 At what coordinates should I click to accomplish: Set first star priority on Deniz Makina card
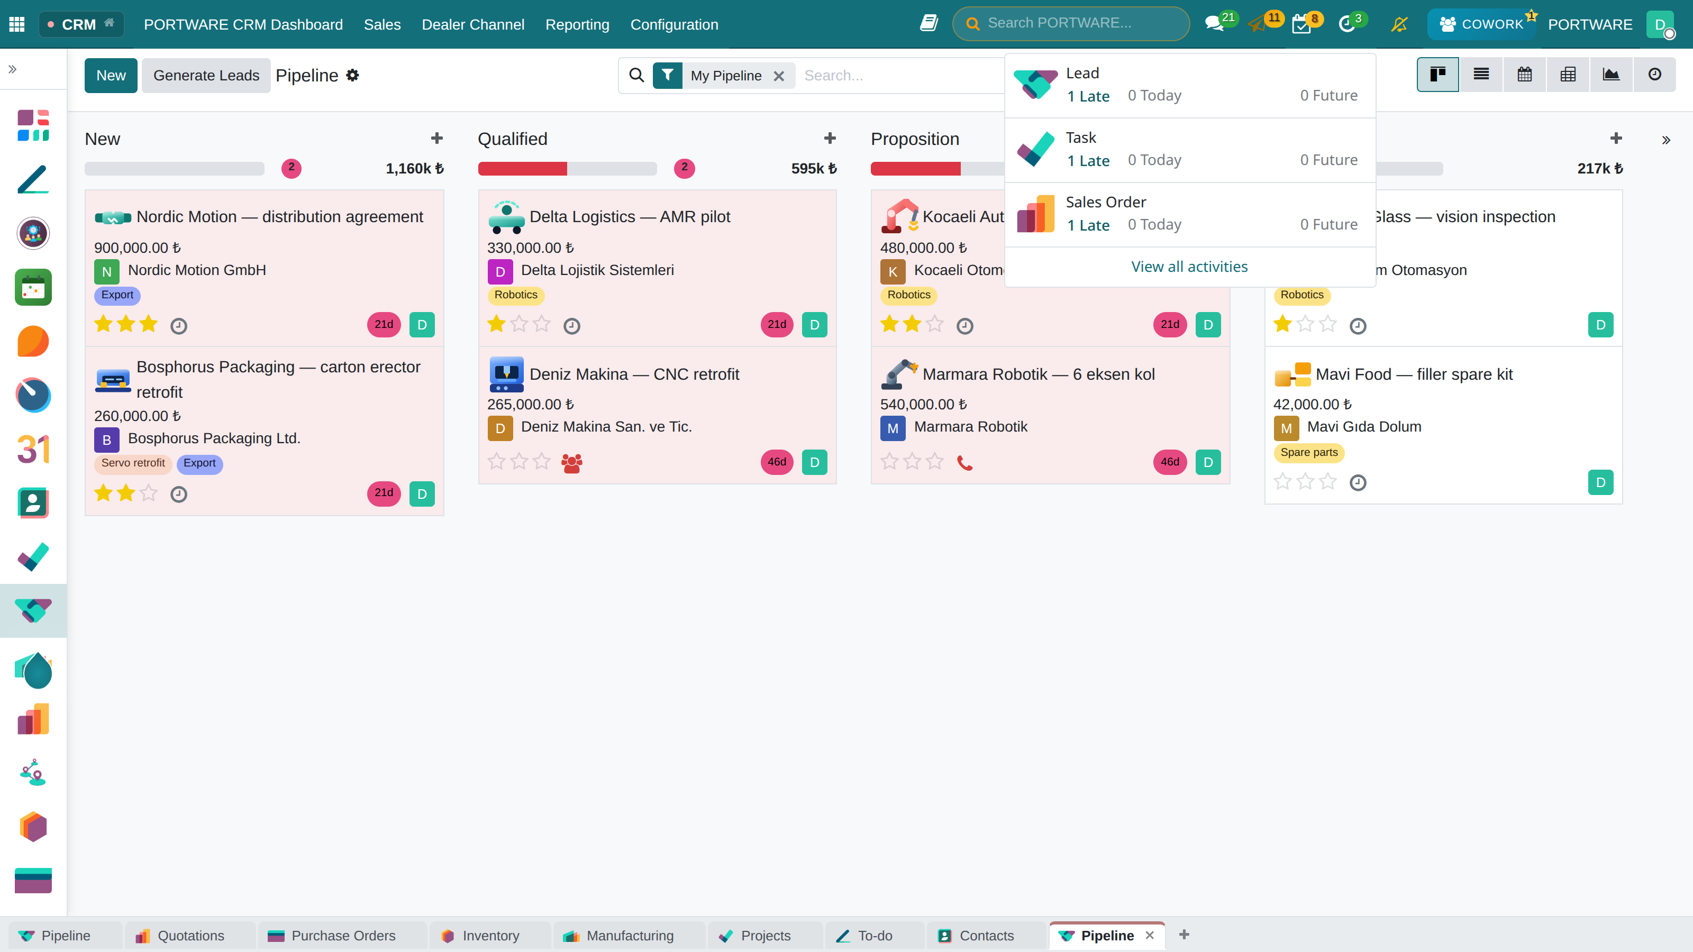496,461
